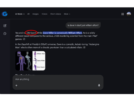Click the plus attachment button
Viewport: 134px width, 100px height.
pos(16,86)
